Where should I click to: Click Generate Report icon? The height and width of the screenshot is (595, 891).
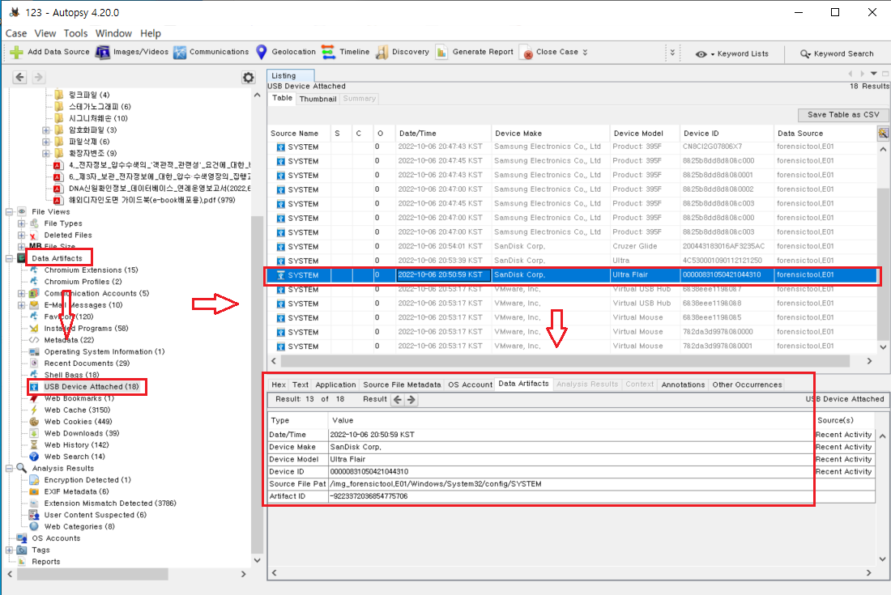pos(441,53)
